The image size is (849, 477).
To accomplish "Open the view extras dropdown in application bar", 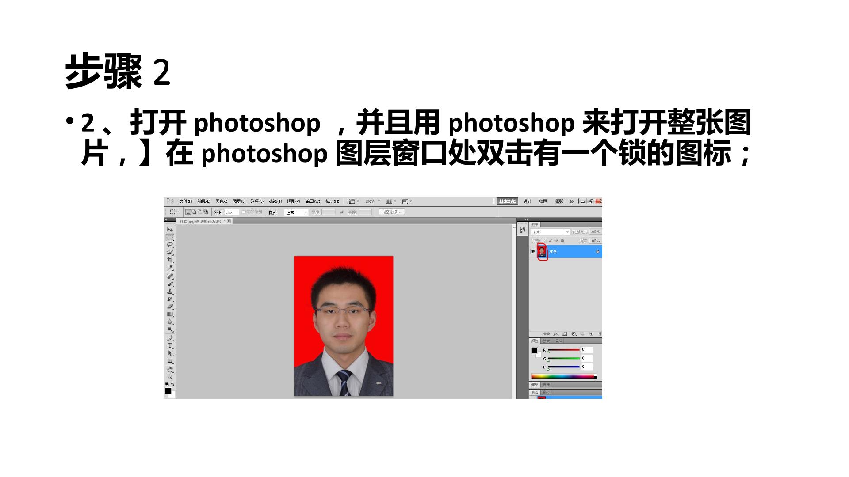I will point(354,201).
